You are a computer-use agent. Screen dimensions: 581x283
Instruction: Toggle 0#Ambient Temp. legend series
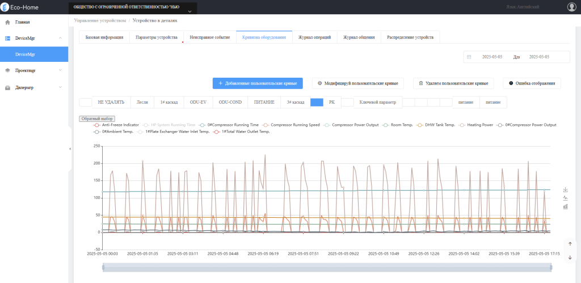coord(113,132)
